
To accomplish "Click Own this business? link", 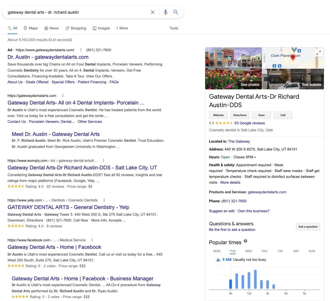I will [253, 211].
